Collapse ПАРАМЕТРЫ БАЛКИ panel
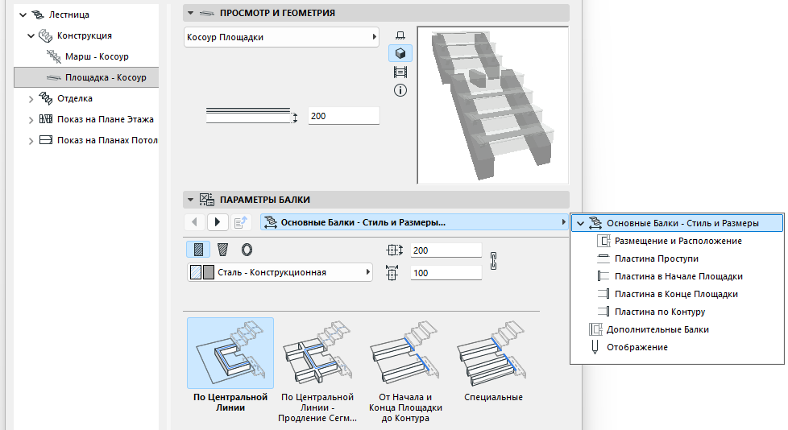The height and width of the screenshot is (430, 788). click(x=190, y=200)
